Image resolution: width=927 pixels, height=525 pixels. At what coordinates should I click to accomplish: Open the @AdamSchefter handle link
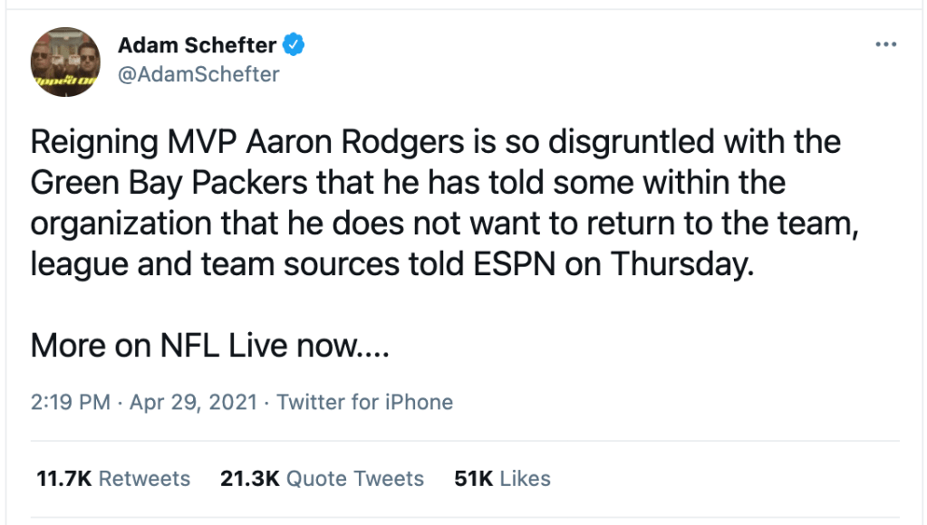pyautogui.click(x=198, y=74)
